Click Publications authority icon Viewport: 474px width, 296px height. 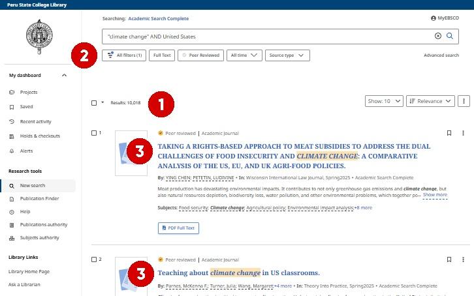pos(12,225)
